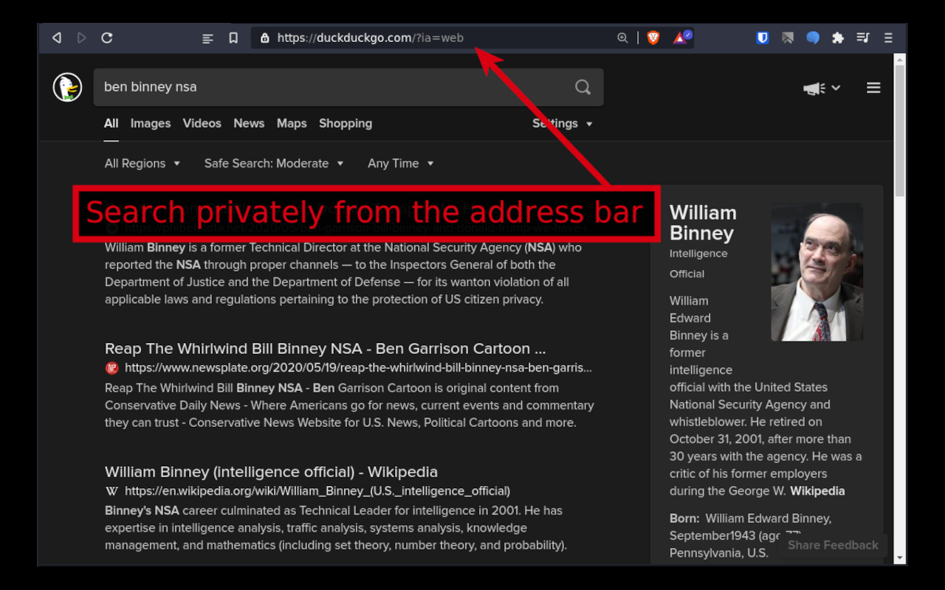The height and width of the screenshot is (590, 945).
Task: Open the Safe Search: Moderate dropdown
Action: pos(274,164)
